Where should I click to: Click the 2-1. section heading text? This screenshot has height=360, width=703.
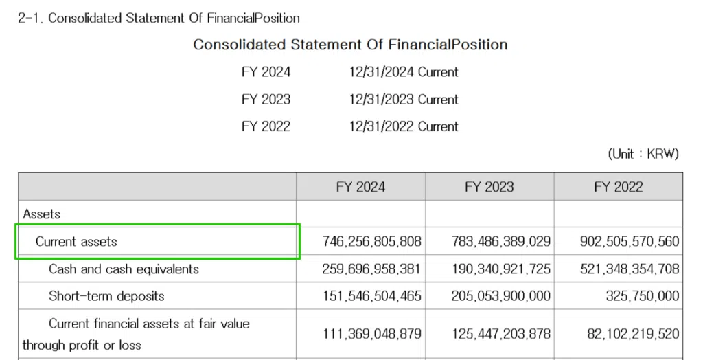pyautogui.click(x=159, y=19)
